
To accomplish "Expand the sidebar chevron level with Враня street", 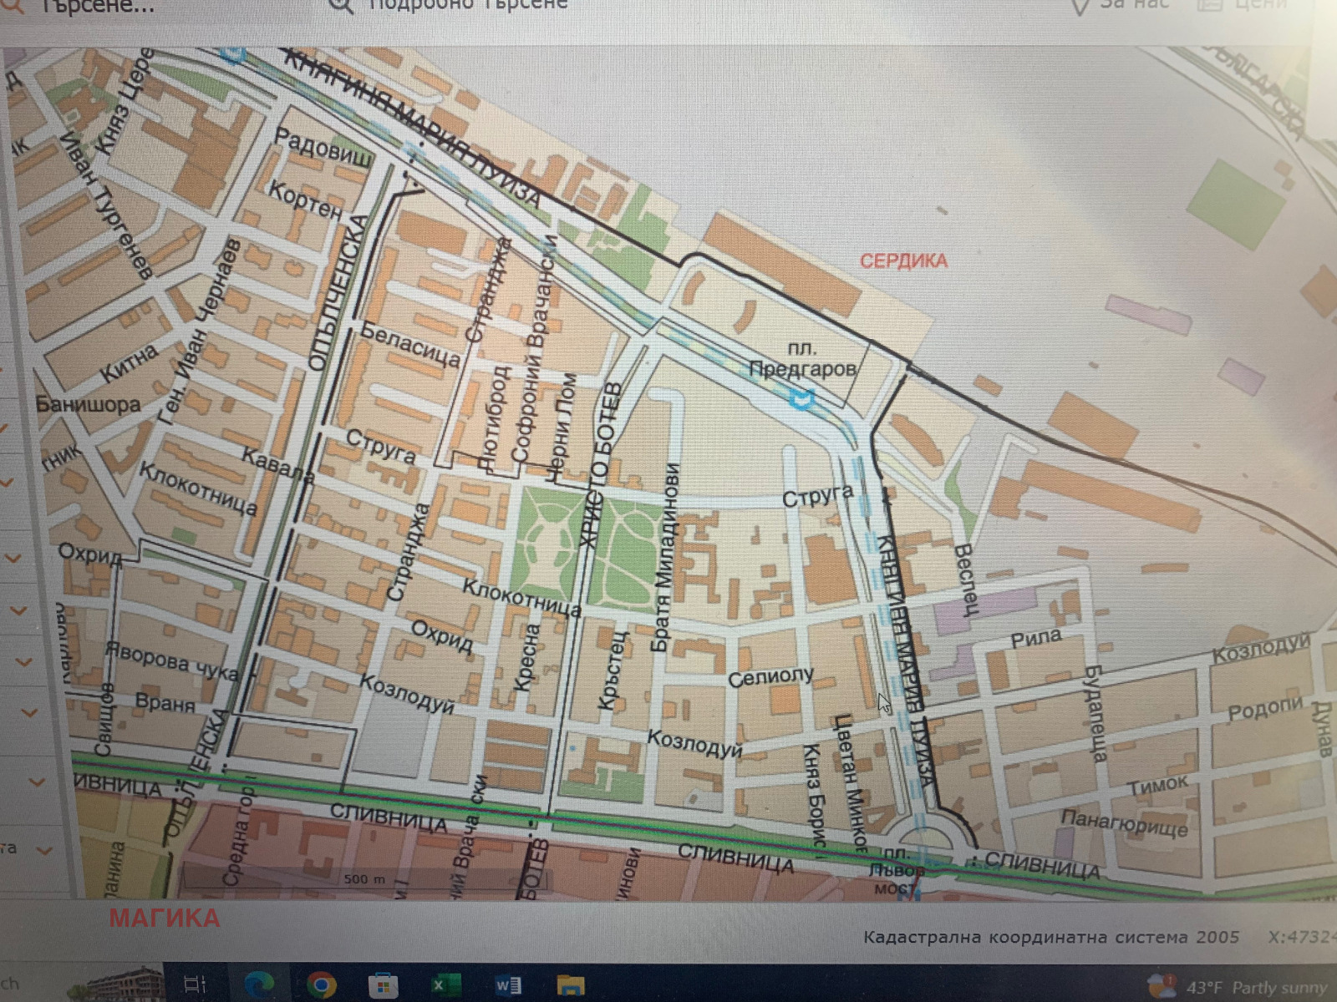I will [30, 713].
